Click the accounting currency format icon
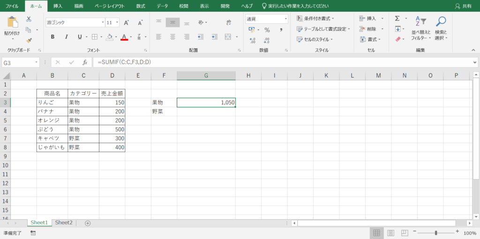This screenshot has width=480, height=239. [x=252, y=29]
